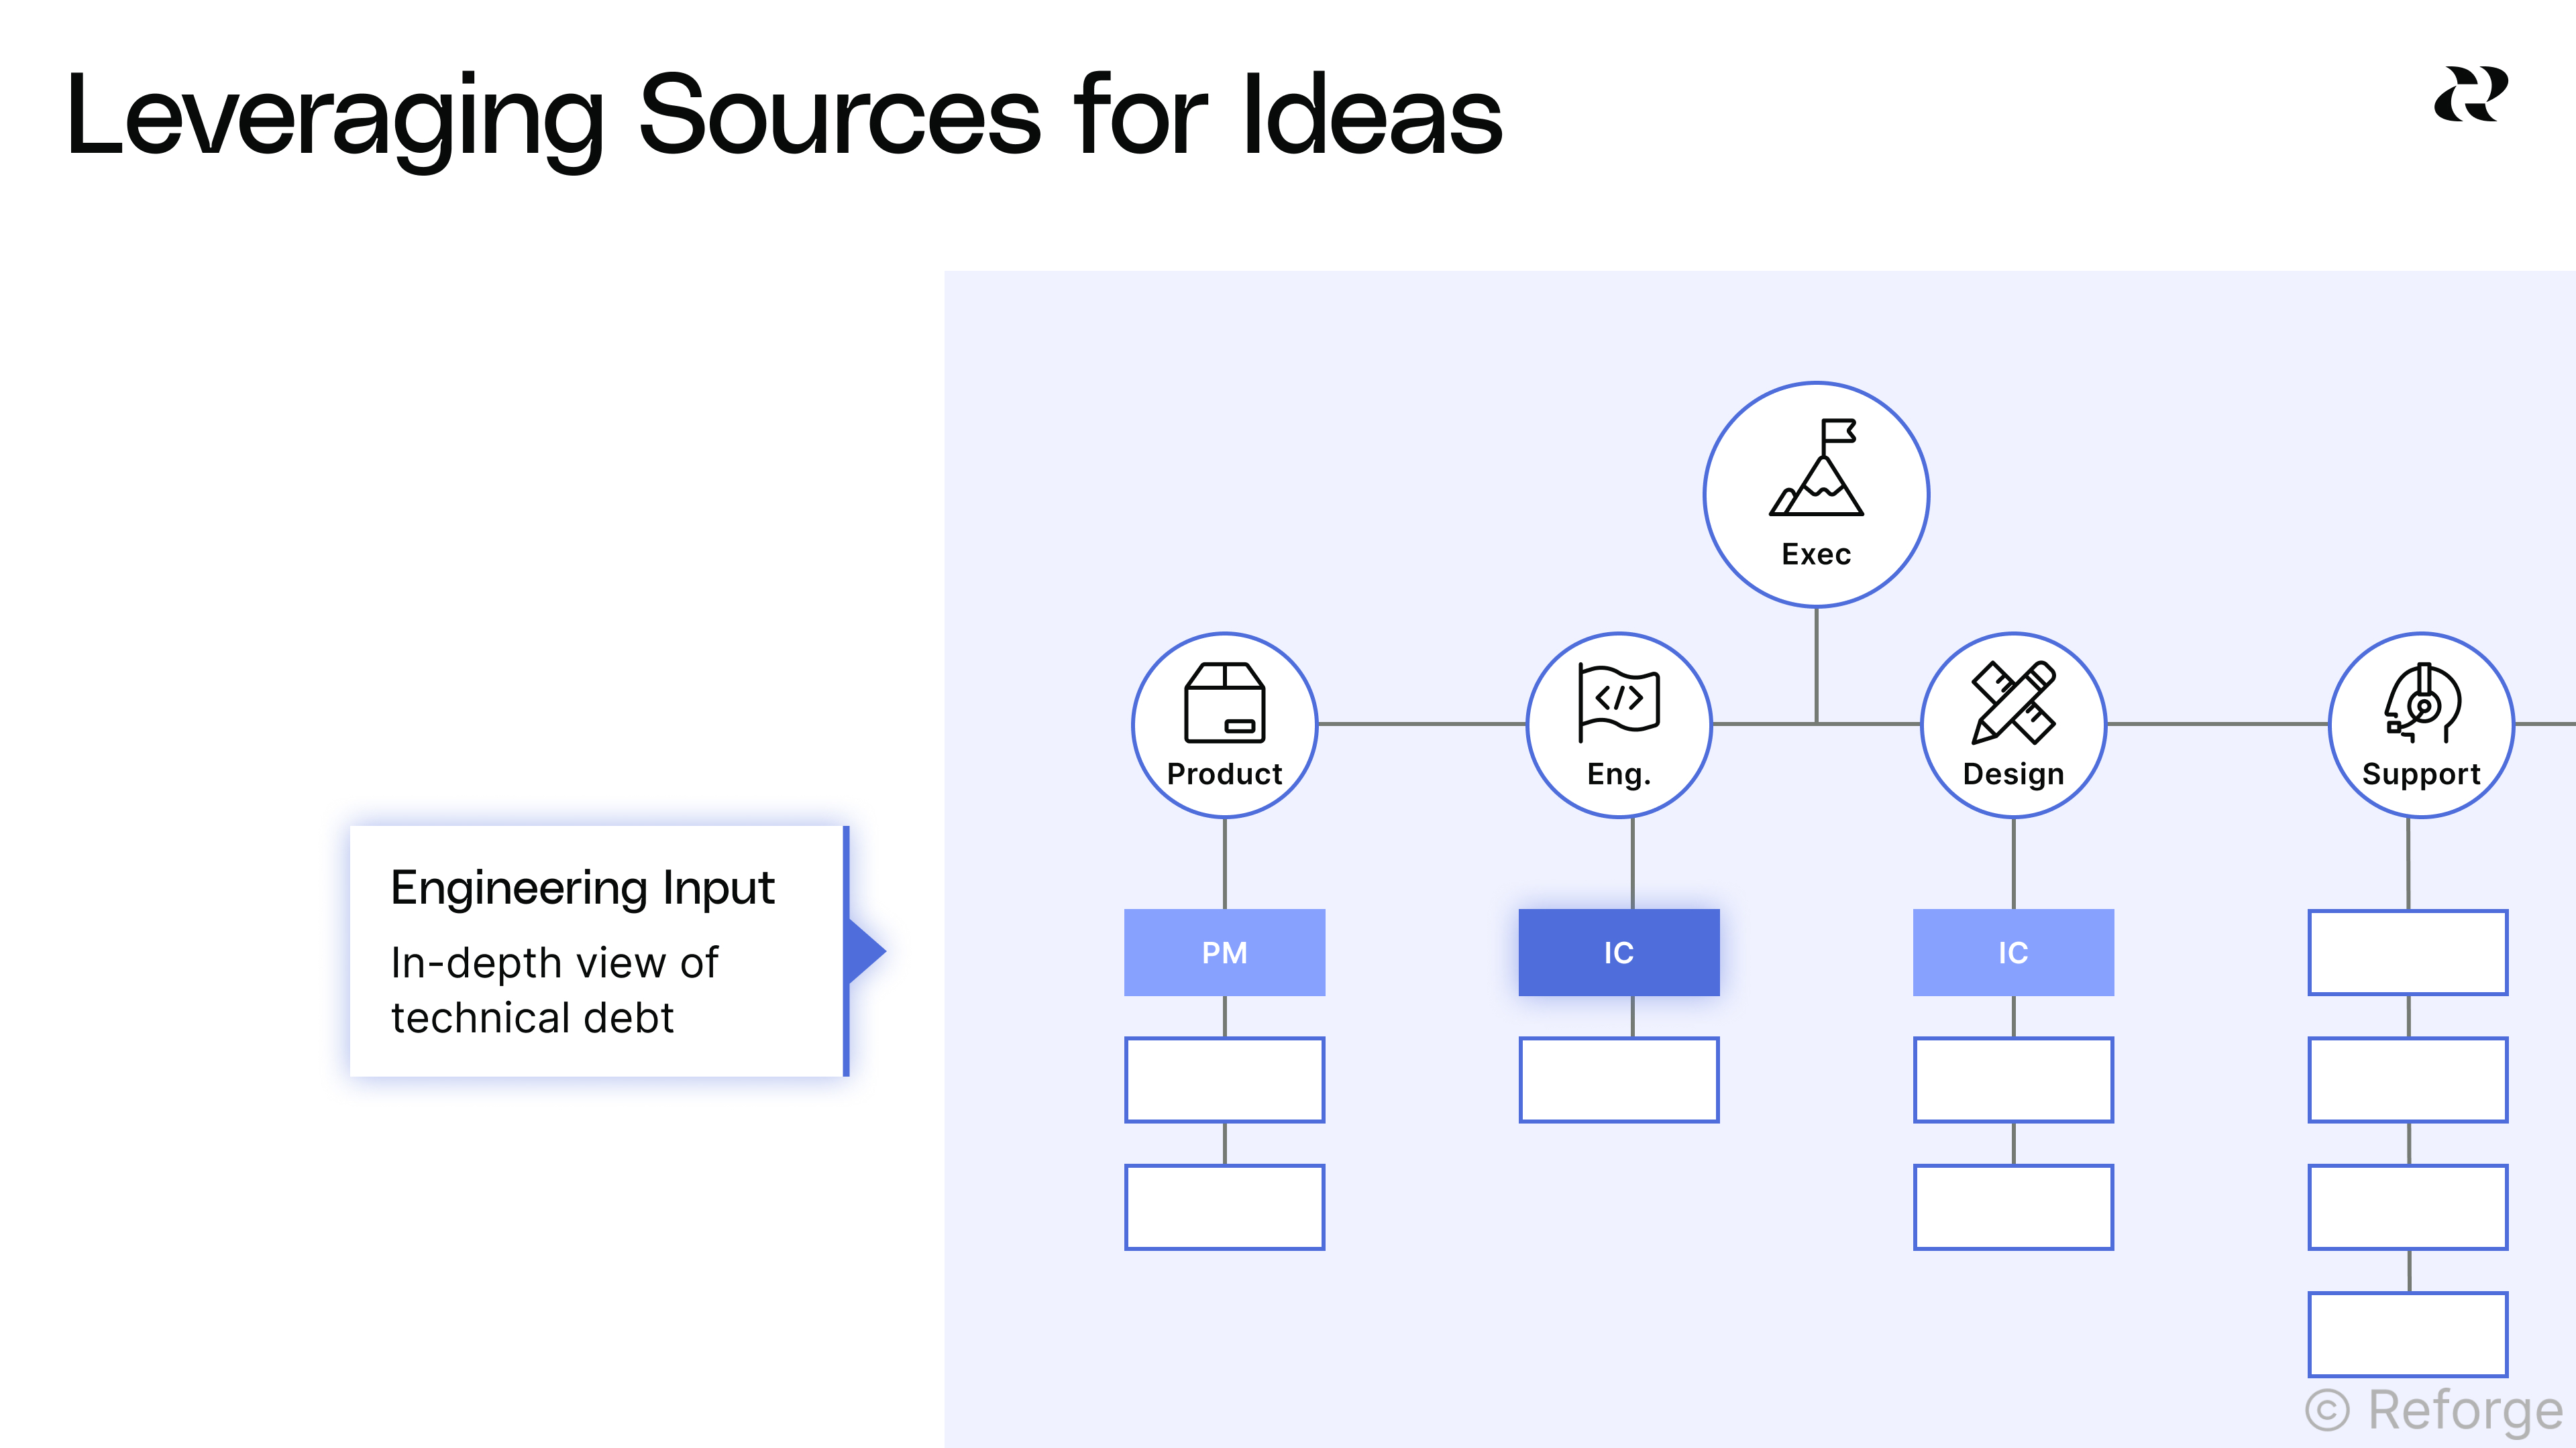Click the Exec label text

point(1816,554)
